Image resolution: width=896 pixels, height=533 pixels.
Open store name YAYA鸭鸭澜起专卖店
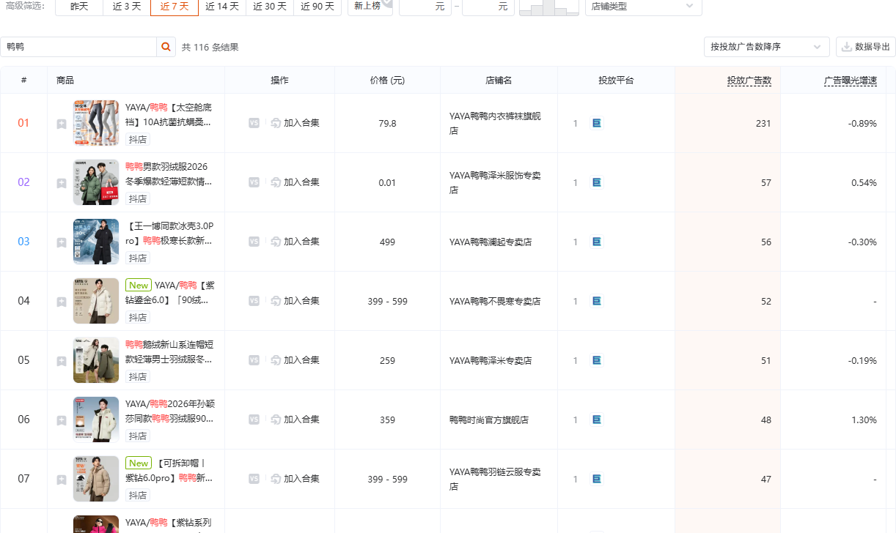[x=491, y=242]
